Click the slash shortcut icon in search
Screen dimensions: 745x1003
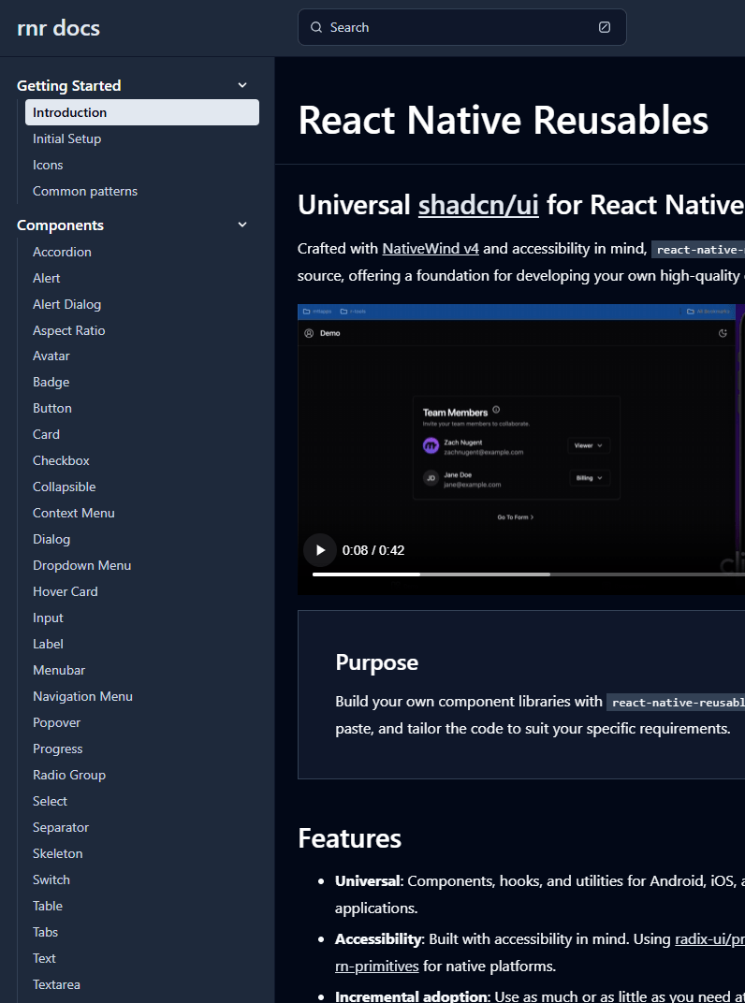(x=605, y=27)
